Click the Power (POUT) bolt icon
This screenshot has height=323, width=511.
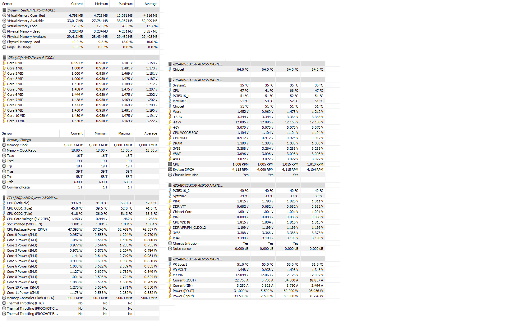(170, 291)
